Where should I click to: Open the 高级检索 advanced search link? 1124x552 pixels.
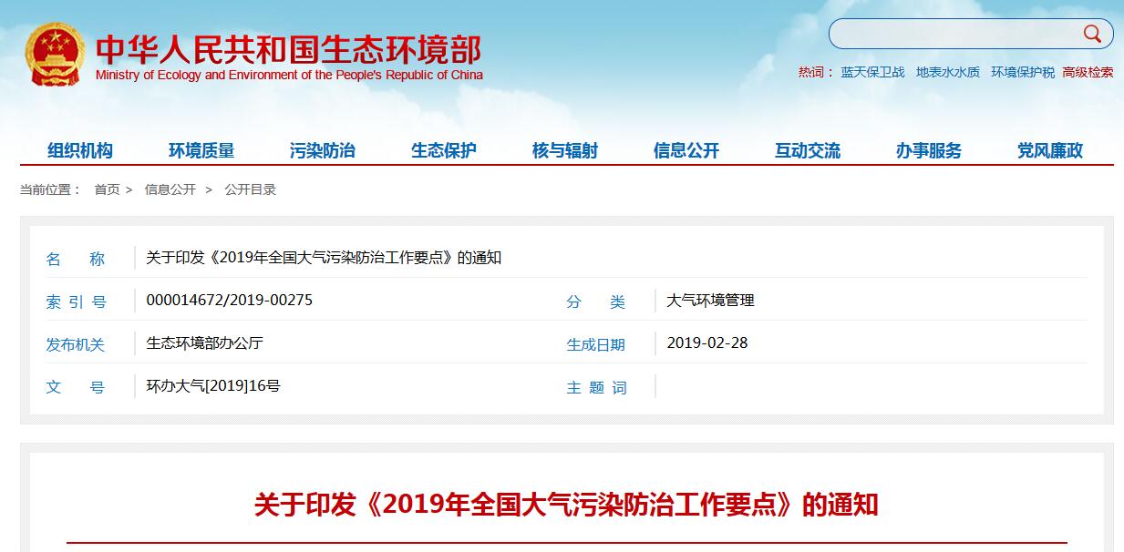click(x=1088, y=72)
